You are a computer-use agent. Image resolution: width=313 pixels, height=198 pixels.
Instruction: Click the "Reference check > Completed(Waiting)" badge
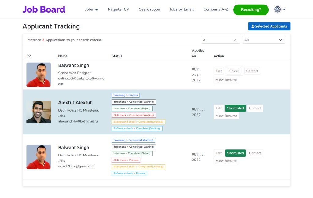pos(137,128)
